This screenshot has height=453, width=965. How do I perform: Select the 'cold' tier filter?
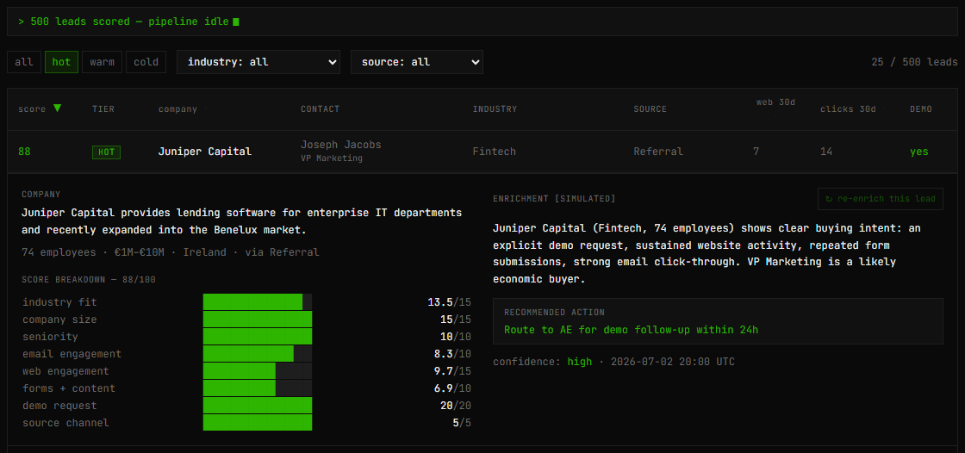[x=146, y=62]
